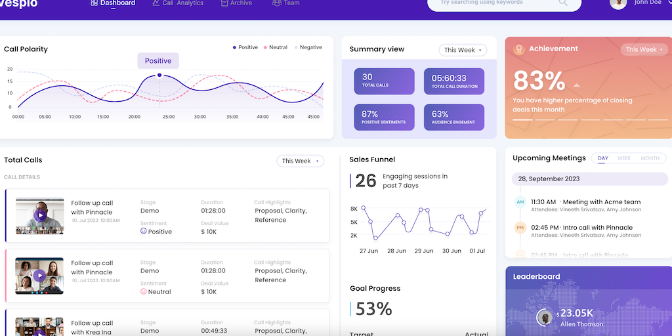Toggle the Negative series in chart legend
Viewport: 672px width, 336px height.
click(x=308, y=47)
